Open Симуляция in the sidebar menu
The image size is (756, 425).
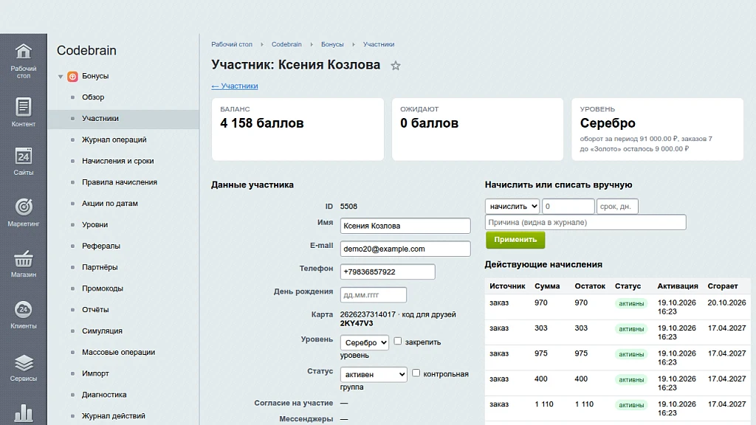point(102,331)
